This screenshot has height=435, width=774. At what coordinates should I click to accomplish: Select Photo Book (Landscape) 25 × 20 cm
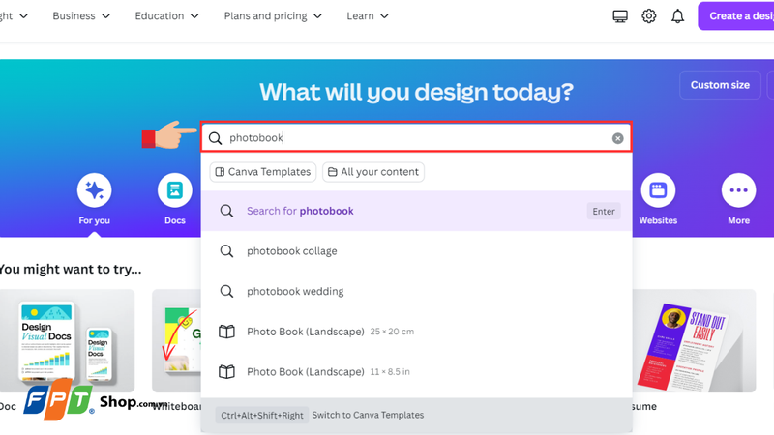tap(417, 332)
